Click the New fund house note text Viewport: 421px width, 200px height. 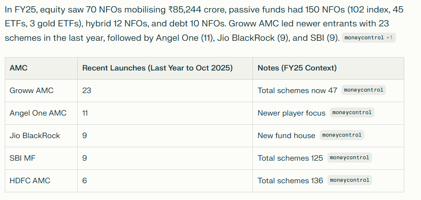tap(286, 136)
